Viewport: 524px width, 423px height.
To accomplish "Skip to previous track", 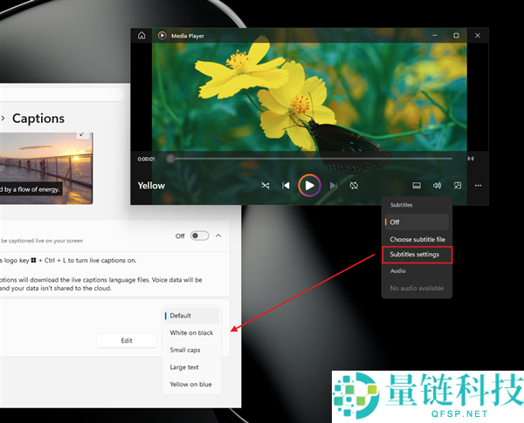I will pos(286,185).
